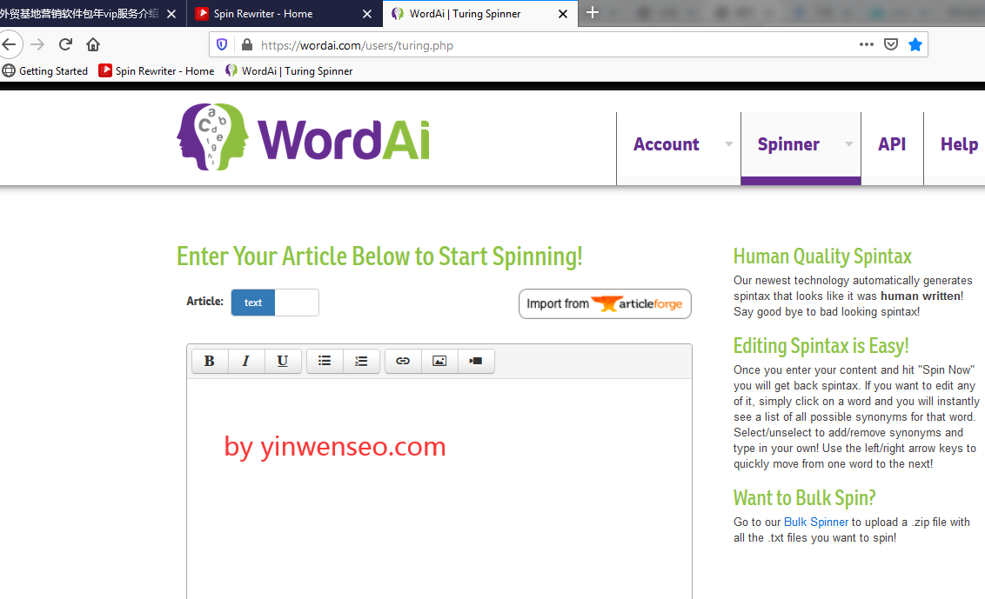Screen dimensions: 985x599
Task: Insert an image via the picture icon
Action: coord(439,361)
